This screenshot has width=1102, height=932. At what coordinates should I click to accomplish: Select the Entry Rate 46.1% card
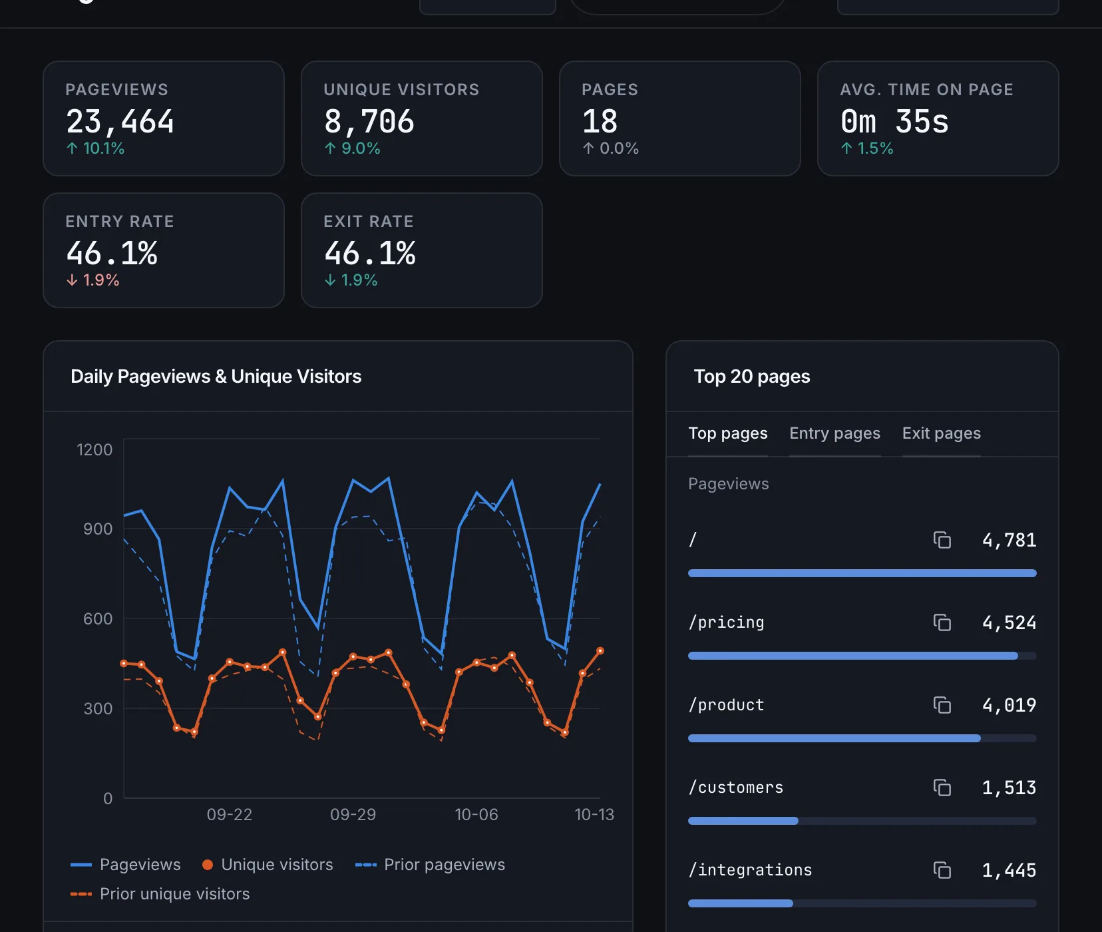164,250
